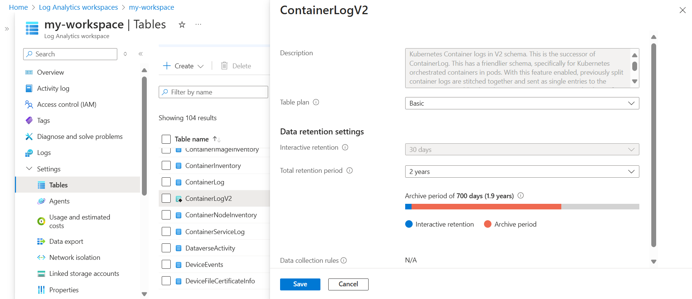This screenshot has width=692, height=299.
Task: Click the Archive period info icon
Action: tap(521, 196)
